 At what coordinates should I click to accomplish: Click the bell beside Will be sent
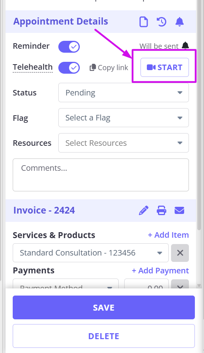pyautogui.click(x=185, y=46)
